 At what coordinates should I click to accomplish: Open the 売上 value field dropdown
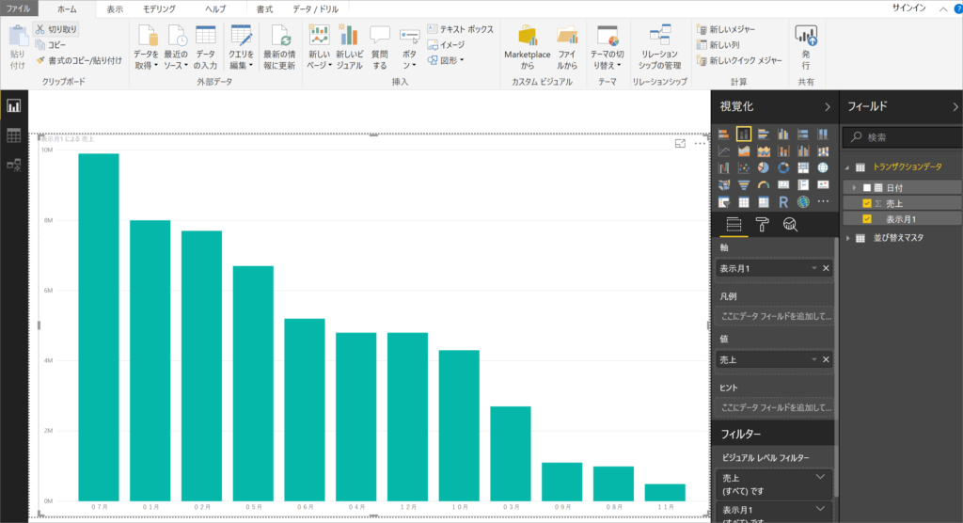[813, 359]
